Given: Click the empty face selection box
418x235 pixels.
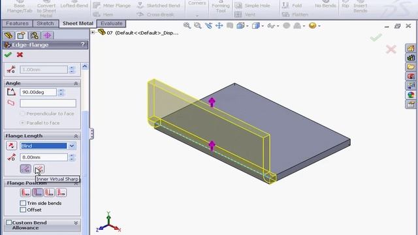Looking at the screenshot, I should [x=48, y=103].
